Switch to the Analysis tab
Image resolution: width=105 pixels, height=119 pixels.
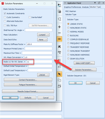tap(85, 7)
